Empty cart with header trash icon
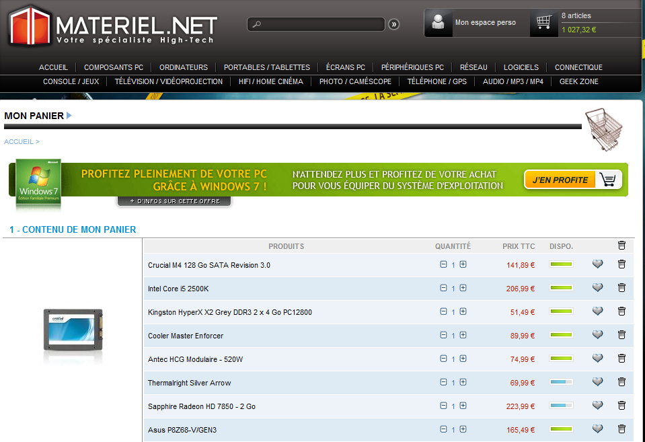This screenshot has width=645, height=442. pos(621,246)
